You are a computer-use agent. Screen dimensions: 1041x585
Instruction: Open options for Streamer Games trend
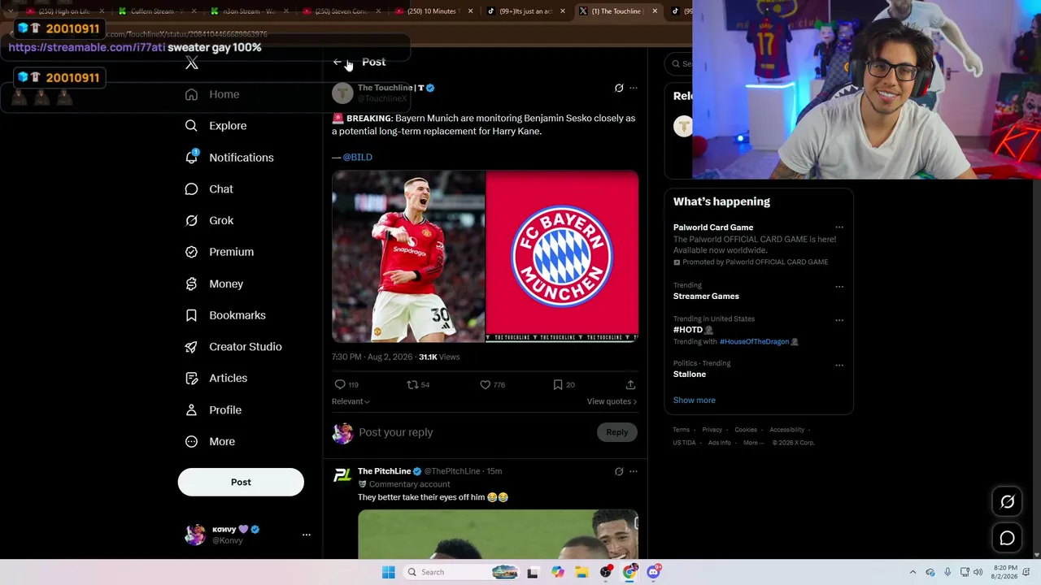tap(839, 287)
